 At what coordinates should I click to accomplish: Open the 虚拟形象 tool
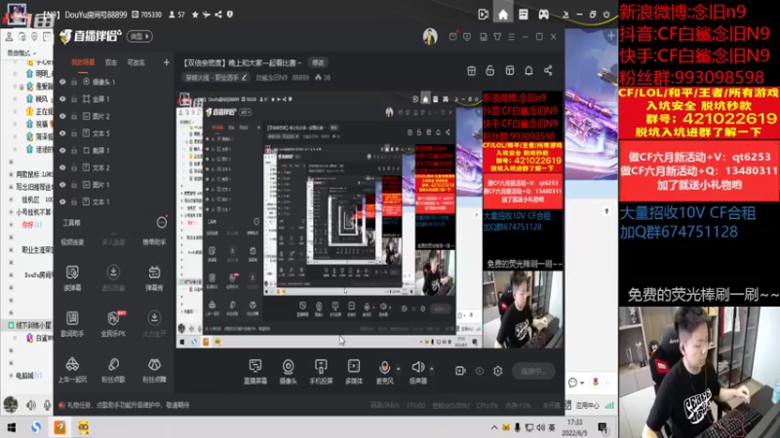point(113,277)
